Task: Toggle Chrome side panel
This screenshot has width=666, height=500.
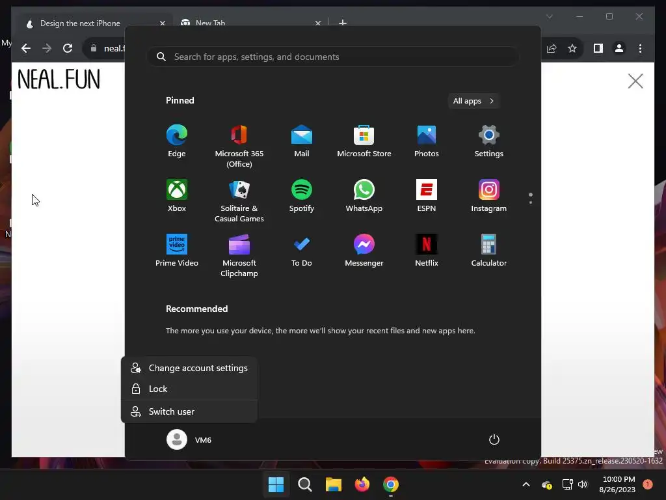Action: coord(598,48)
